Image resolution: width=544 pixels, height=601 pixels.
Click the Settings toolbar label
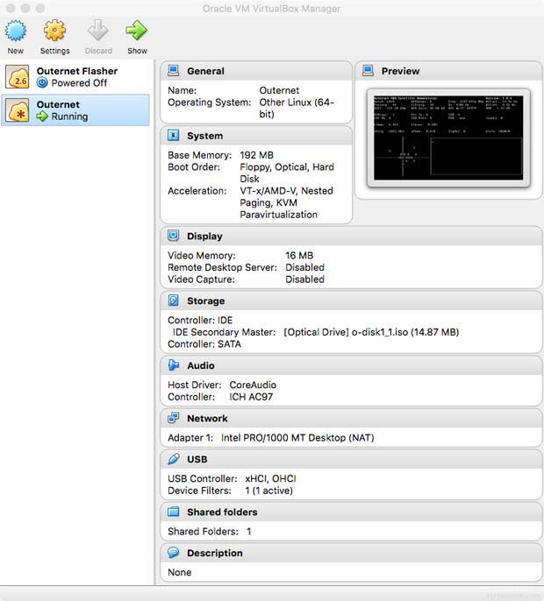(55, 51)
